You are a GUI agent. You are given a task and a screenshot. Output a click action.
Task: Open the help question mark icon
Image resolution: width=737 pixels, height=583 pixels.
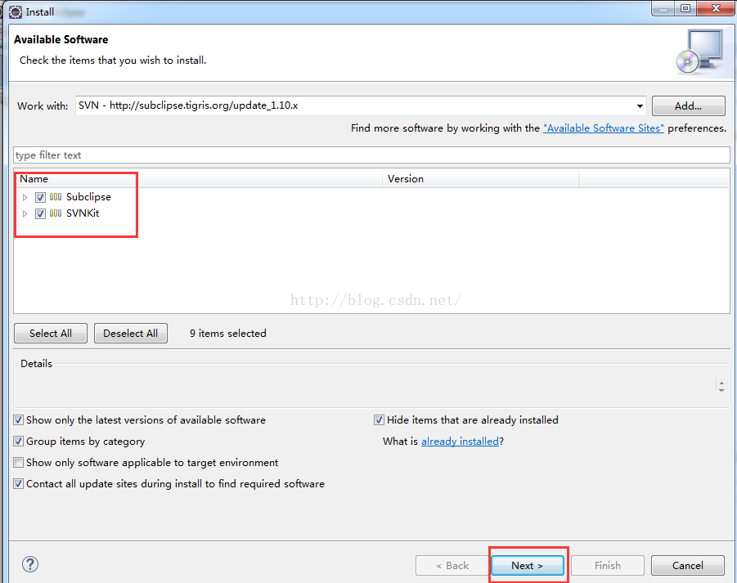point(30,564)
